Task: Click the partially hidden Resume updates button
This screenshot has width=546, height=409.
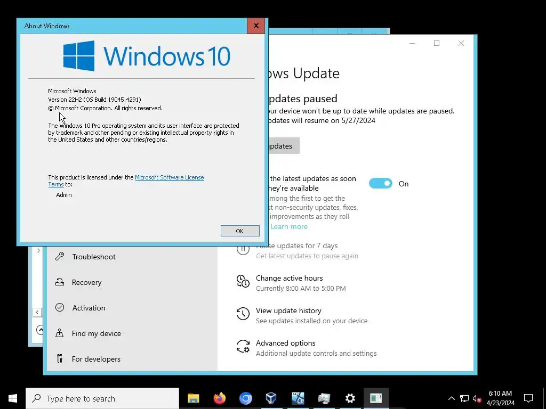Action: click(284, 146)
